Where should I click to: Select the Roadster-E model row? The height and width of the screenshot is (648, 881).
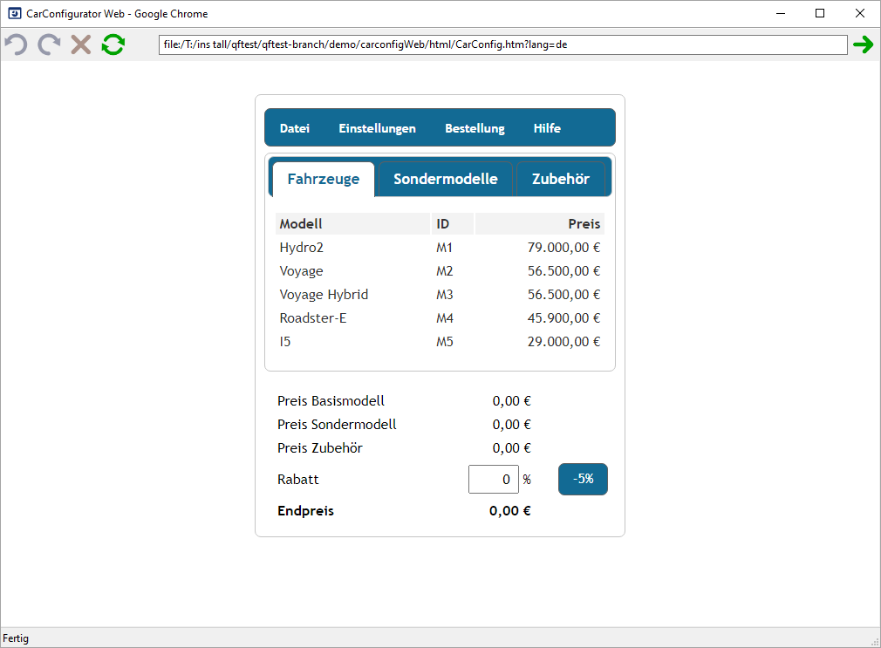(440, 318)
